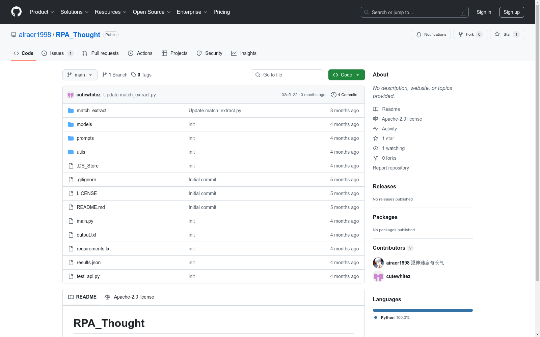Screen dimensions: 540x337
Task: Click the forks icon beside 0 forks
Action: click(376, 158)
